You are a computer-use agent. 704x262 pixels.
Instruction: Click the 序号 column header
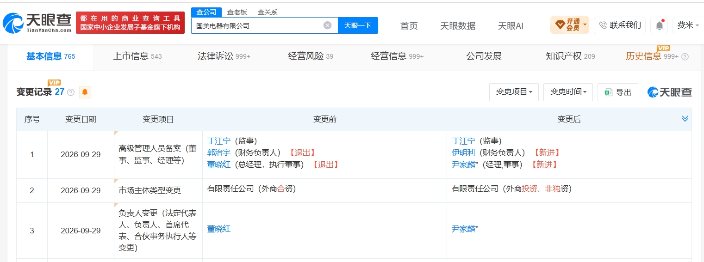[x=32, y=119]
